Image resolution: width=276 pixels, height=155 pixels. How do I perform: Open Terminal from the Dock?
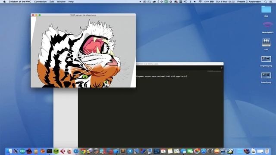pos(49,151)
